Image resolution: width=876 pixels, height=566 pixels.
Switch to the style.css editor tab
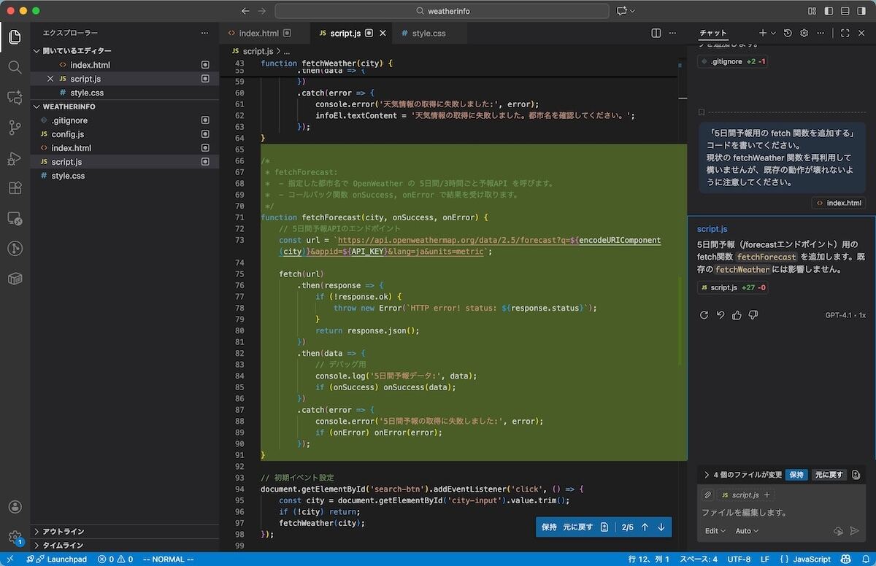pos(429,33)
